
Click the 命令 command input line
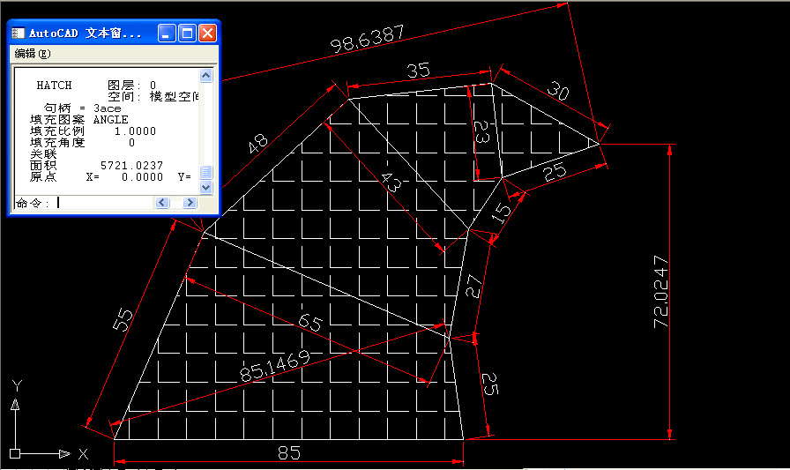(83, 203)
